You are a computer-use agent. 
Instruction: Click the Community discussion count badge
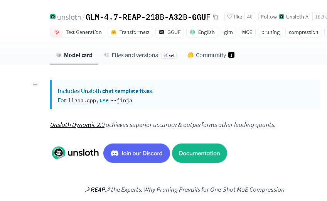231,55
